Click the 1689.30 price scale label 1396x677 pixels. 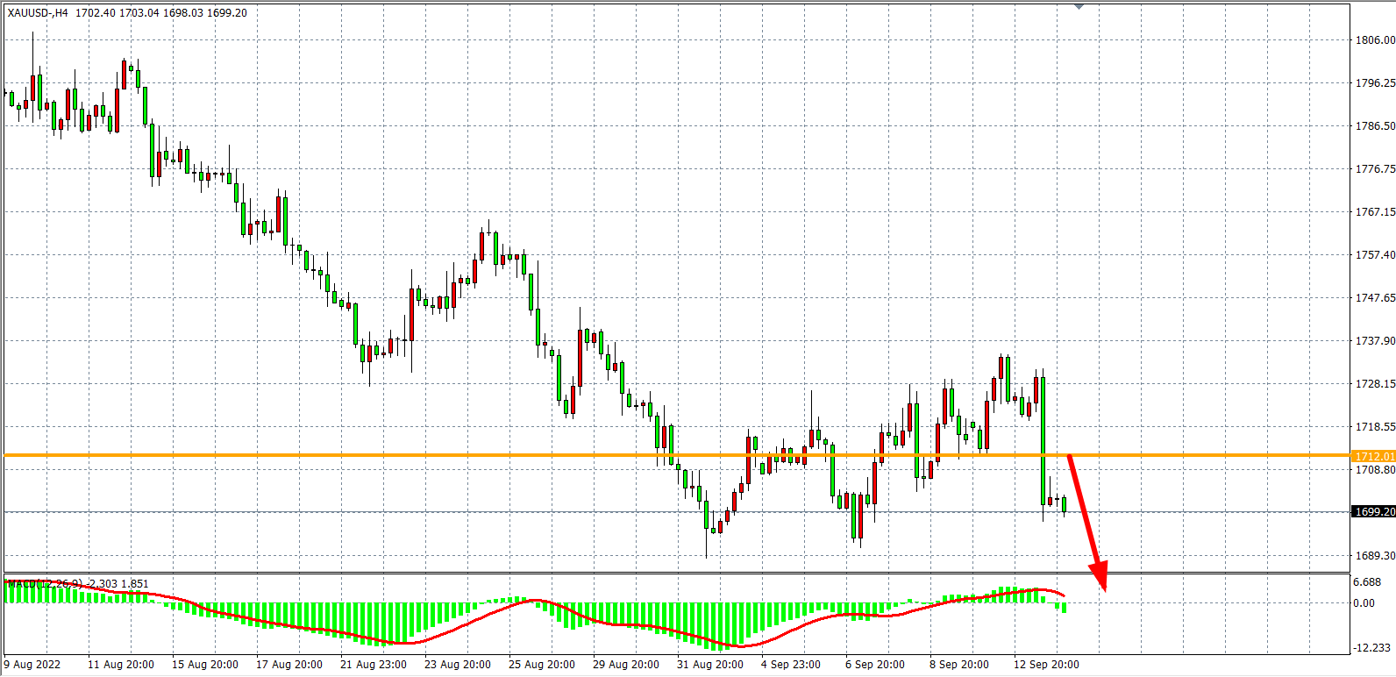point(1374,555)
